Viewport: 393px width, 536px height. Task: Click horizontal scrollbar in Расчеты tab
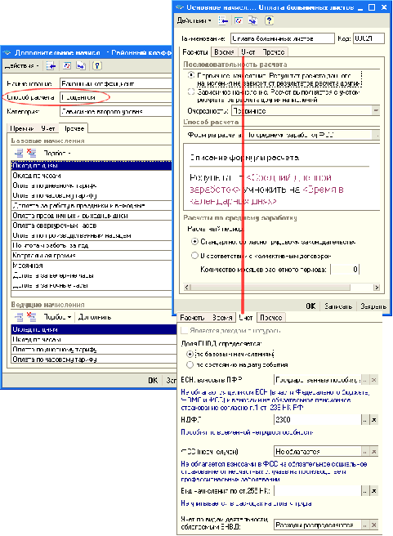point(270,287)
